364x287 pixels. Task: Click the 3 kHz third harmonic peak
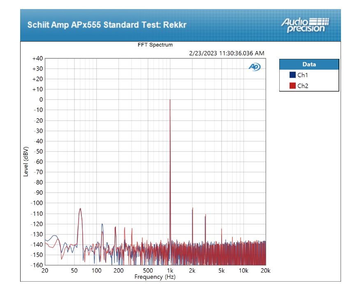coord(206,215)
